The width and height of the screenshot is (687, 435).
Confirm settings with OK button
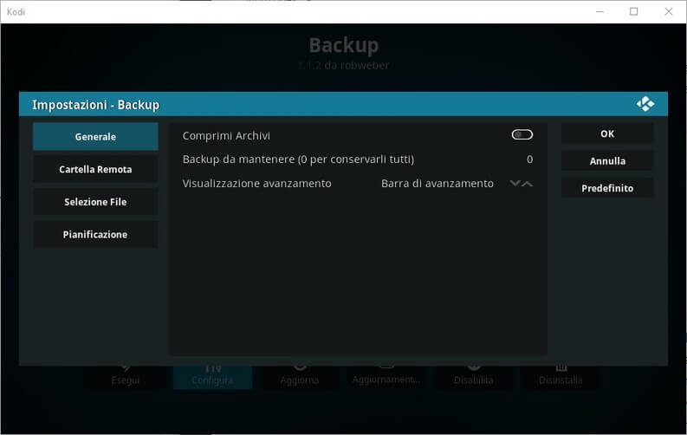coord(607,133)
